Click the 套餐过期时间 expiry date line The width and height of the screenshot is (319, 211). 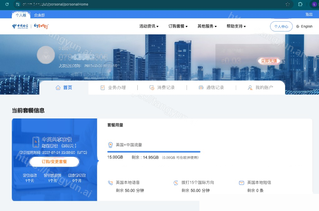pyautogui.click(x=53, y=153)
